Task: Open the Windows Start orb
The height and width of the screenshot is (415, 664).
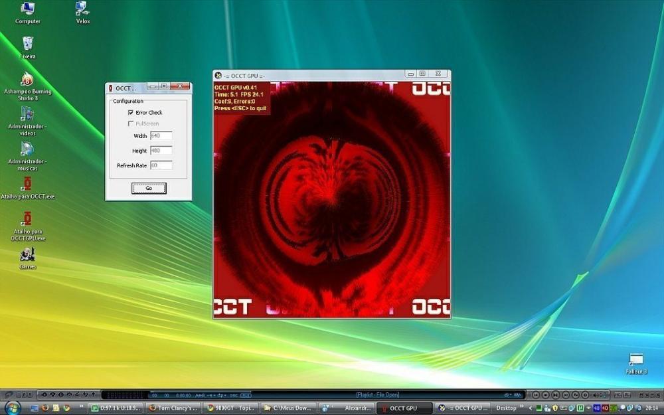Action: pos(13,408)
